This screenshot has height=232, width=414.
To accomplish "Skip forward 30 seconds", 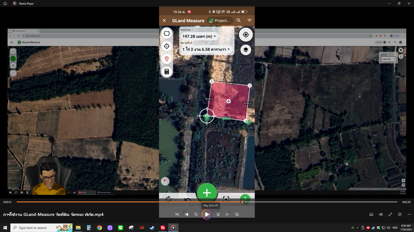I will (218, 215).
